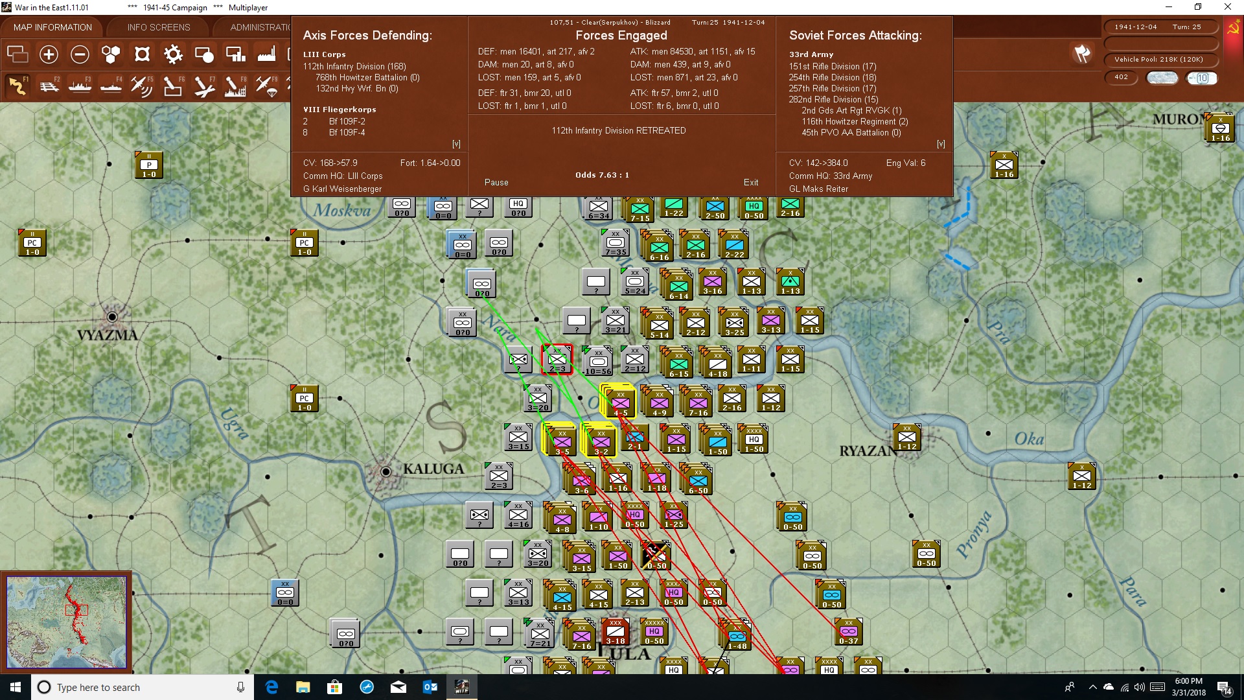Viewport: 1244px width, 700px height.
Task: Click the Soviet hammer and sickle flag
Action: (1233, 28)
